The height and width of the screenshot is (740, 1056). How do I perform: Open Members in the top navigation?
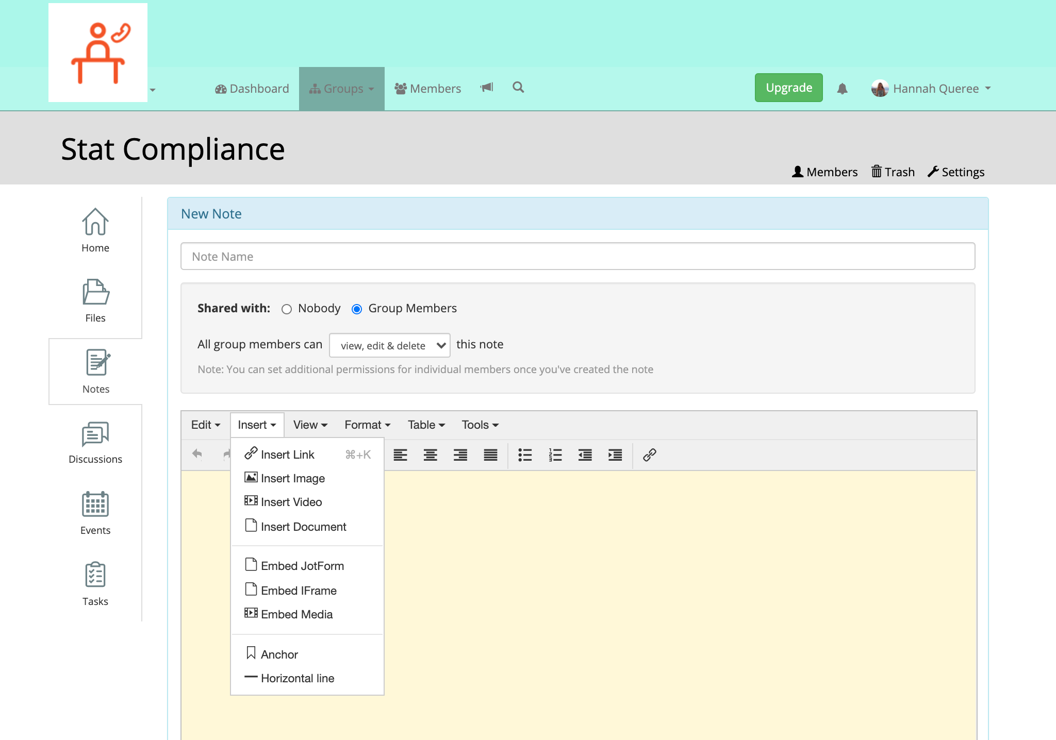(428, 89)
